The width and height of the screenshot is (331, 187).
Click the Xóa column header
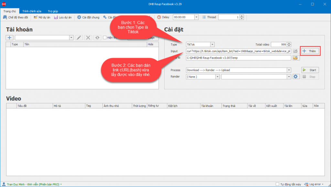[x=318, y=106]
